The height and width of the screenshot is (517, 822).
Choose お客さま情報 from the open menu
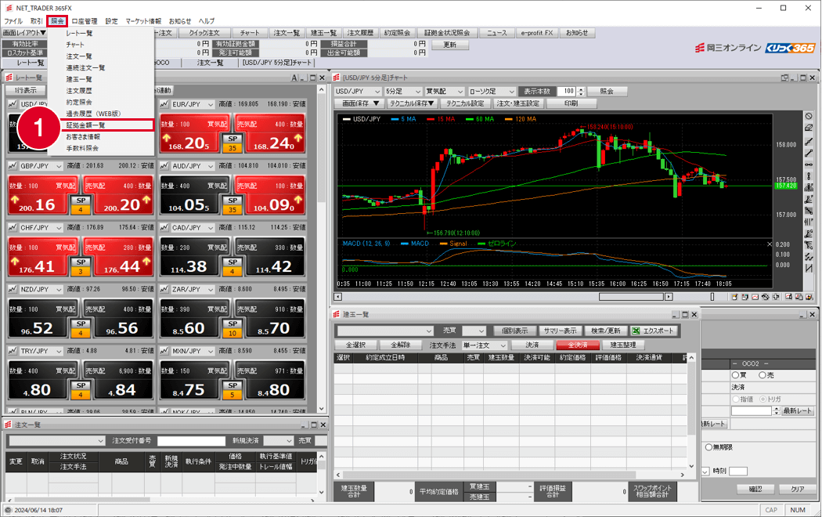pyautogui.click(x=83, y=137)
